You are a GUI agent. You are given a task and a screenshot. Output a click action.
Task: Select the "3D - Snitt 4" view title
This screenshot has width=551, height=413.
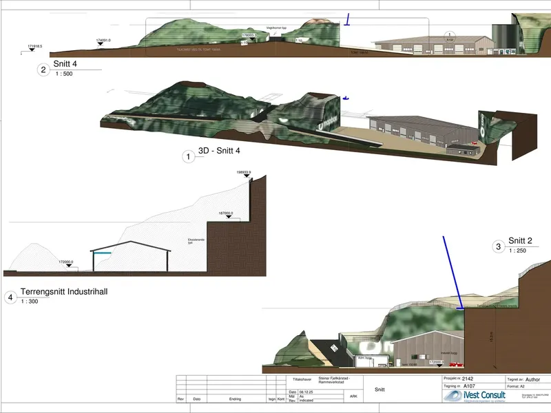[x=219, y=151]
